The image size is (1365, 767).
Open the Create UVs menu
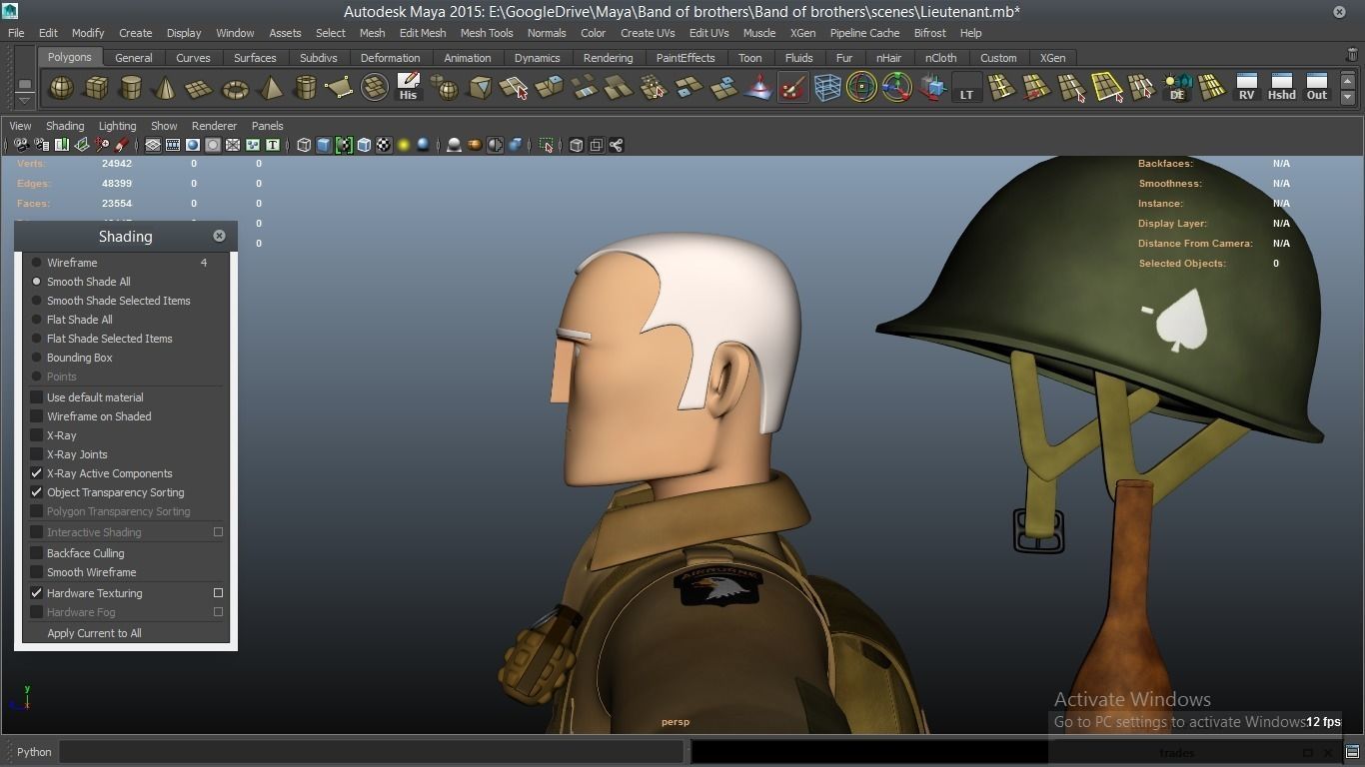pos(648,33)
